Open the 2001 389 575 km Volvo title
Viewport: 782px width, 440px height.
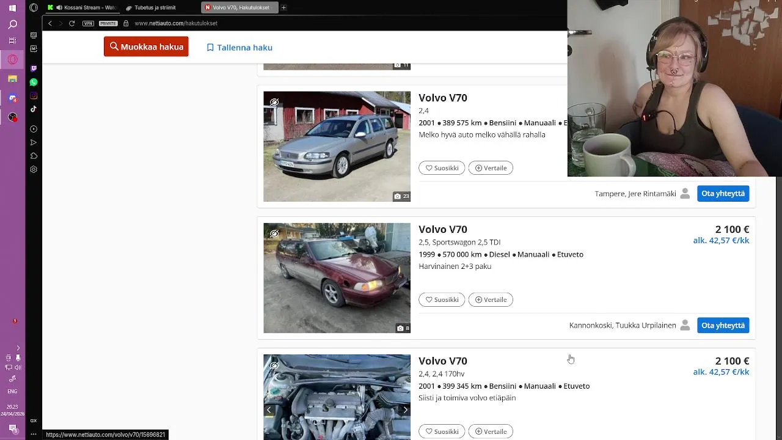point(443,98)
